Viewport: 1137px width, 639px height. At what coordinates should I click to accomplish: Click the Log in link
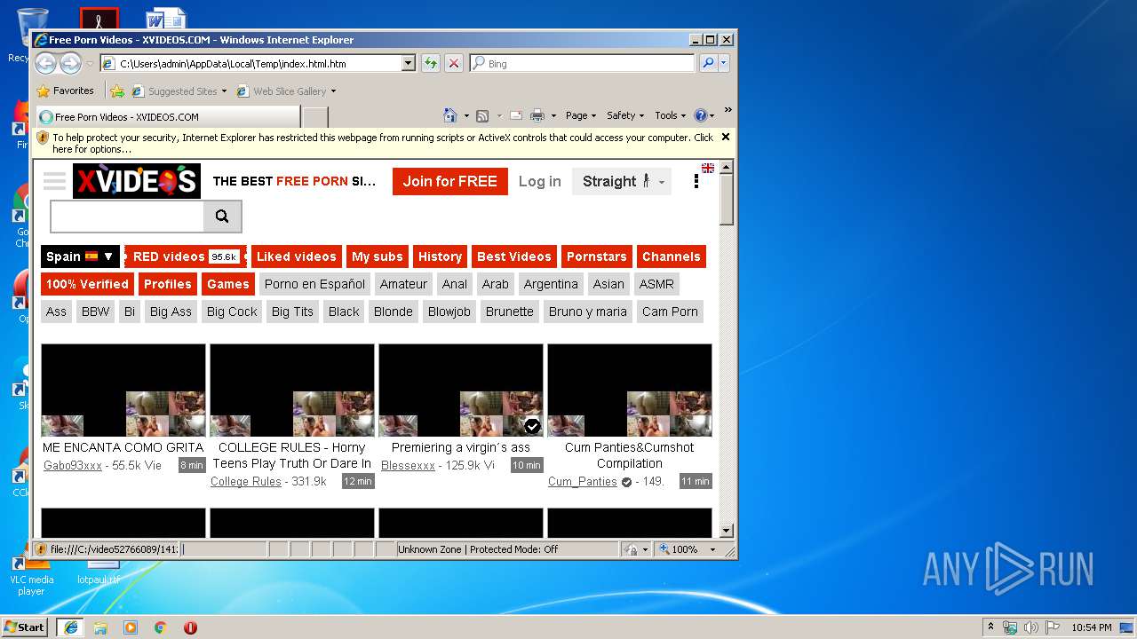coord(540,181)
